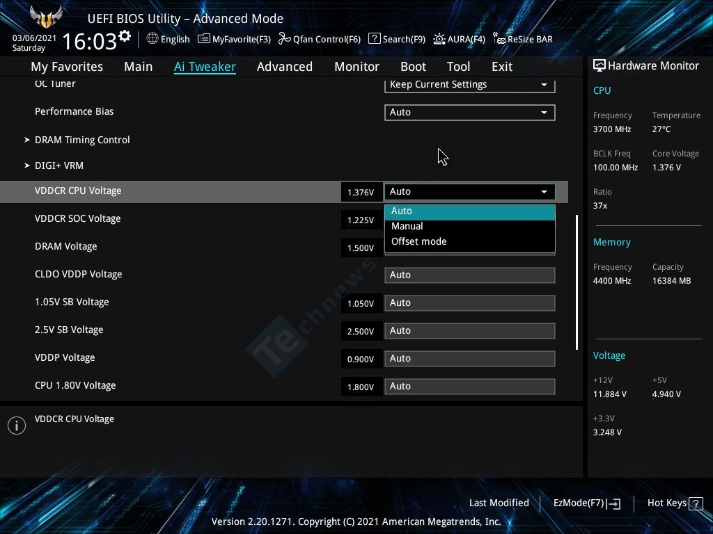This screenshot has width=713, height=534.
Task: Select Auto in the open dropdown list
Action: pyautogui.click(x=470, y=211)
